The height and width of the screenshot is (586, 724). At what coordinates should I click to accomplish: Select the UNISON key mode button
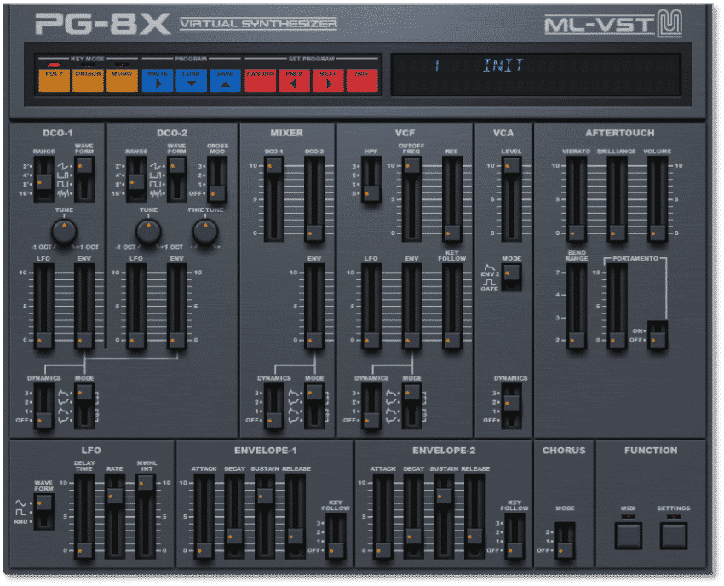point(88,79)
